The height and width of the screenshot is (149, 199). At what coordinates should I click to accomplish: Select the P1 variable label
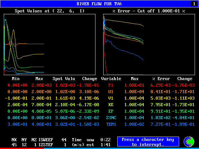[x=111, y=85]
